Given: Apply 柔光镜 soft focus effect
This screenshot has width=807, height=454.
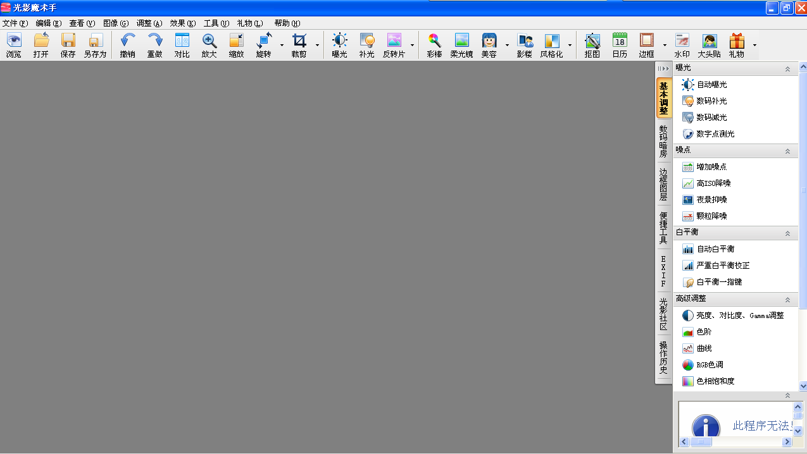Looking at the screenshot, I should (x=461, y=46).
